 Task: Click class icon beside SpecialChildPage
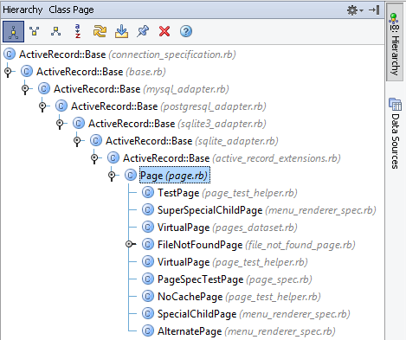(148, 313)
